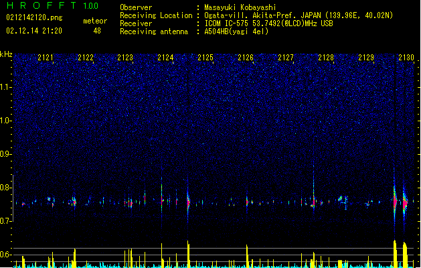Click the 2130 time marker

(406, 58)
